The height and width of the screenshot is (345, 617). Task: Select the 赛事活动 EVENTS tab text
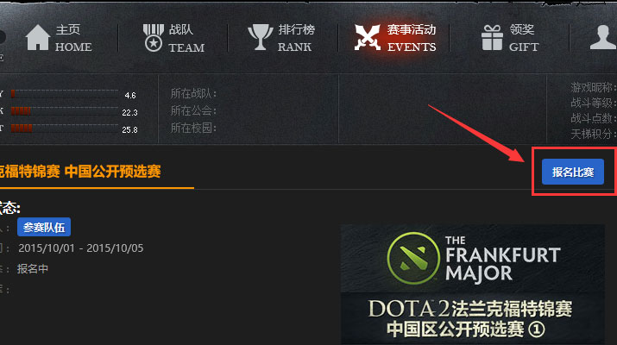click(412, 38)
